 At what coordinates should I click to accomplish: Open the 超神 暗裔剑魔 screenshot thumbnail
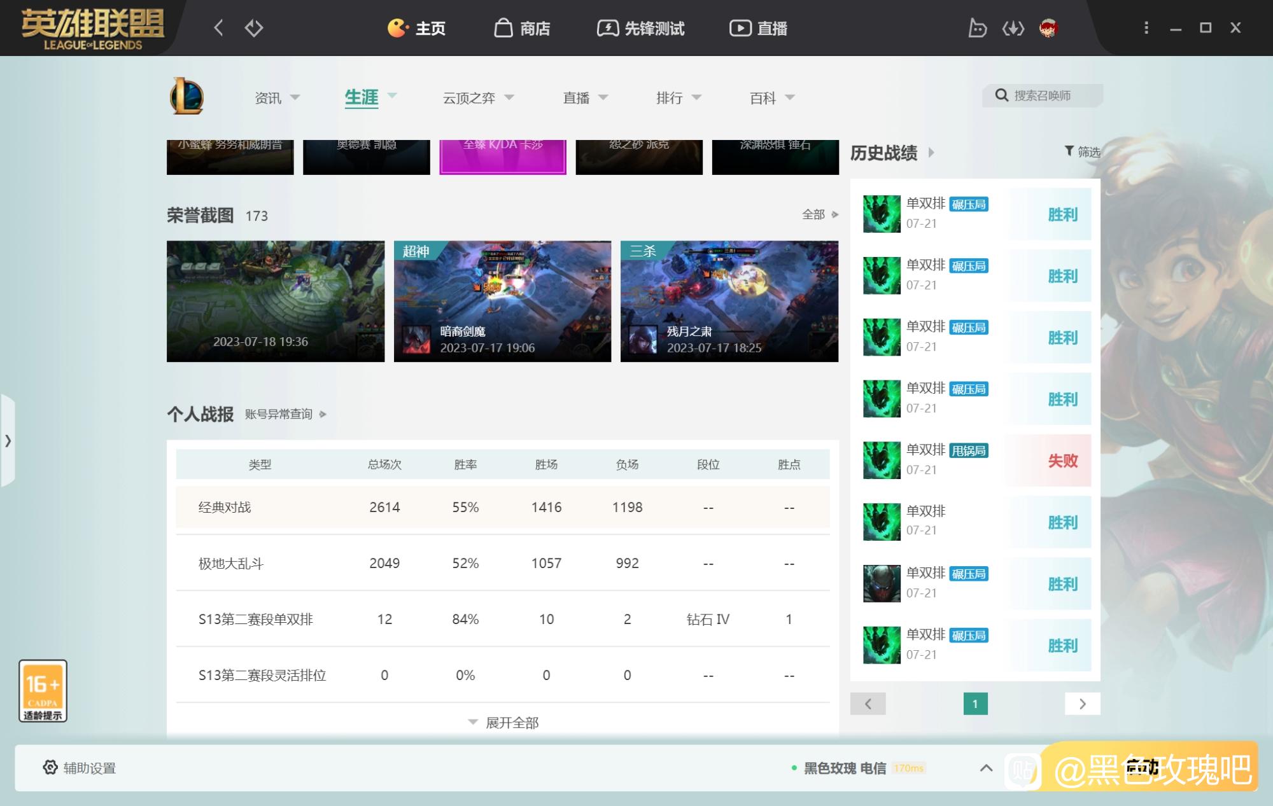(x=502, y=302)
